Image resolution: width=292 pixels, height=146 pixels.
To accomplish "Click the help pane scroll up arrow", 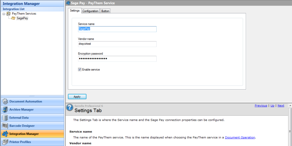I will click(x=290, y=105).
